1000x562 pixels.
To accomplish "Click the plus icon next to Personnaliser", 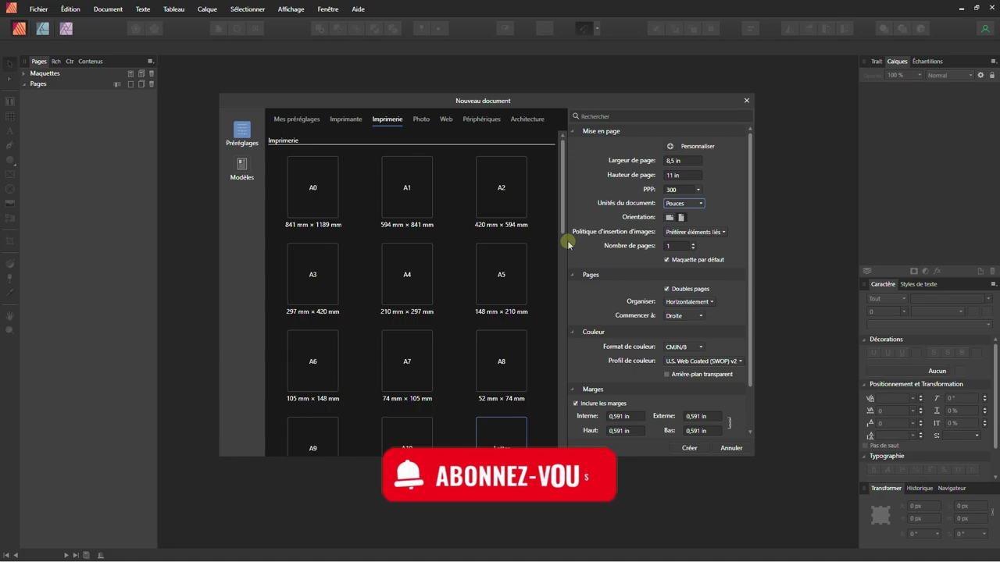I will 670,146.
